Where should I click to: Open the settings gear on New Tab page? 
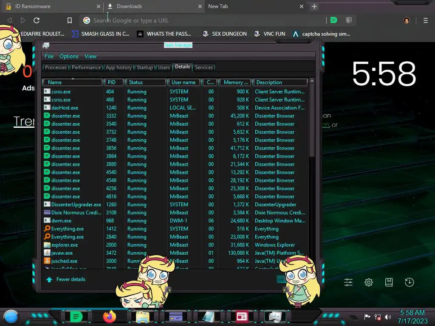click(x=369, y=282)
